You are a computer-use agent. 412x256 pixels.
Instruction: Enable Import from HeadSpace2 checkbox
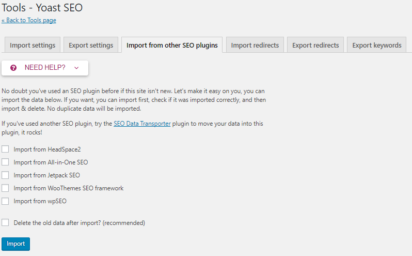[x=5, y=149]
